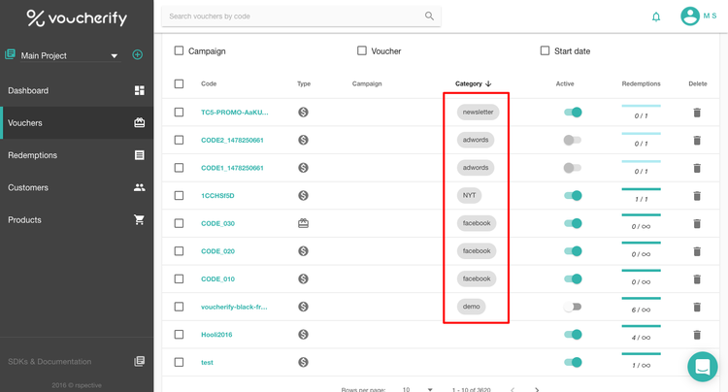Click the search magnifier icon

(x=429, y=16)
